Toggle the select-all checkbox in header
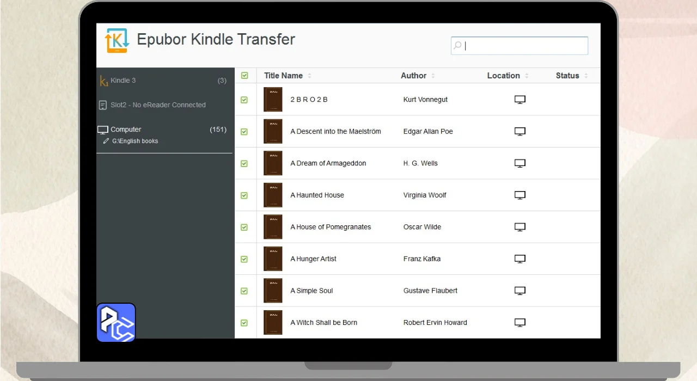 [x=244, y=76]
